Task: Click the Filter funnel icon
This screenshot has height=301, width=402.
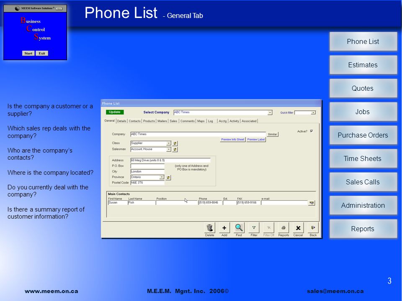Action: [x=254, y=227]
